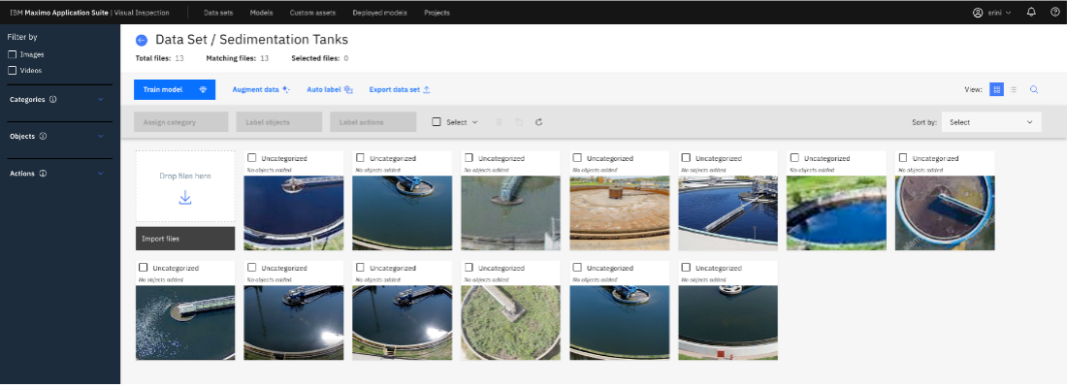This screenshot has height=388, width=1067.
Task: Click the Categories info icon
Action: (x=53, y=99)
